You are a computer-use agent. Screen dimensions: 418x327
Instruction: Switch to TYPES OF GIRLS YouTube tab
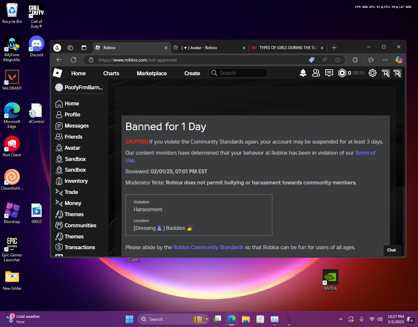point(287,48)
